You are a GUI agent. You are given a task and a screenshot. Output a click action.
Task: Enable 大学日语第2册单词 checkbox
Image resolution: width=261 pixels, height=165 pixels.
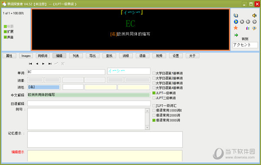click(154, 78)
